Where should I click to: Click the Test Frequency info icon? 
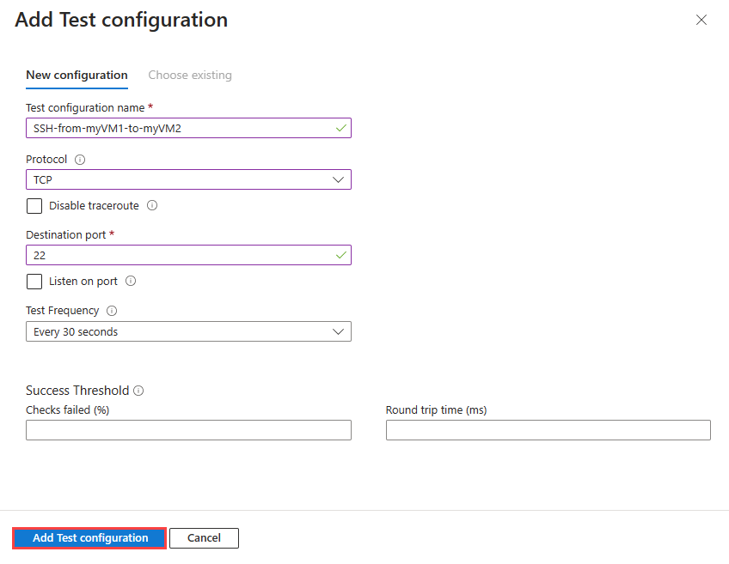112,311
